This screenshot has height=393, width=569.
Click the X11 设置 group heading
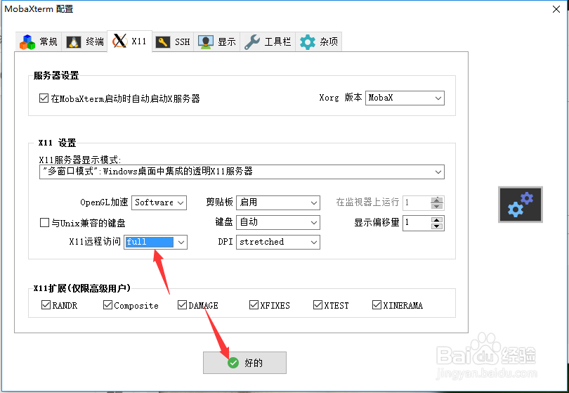pyautogui.click(x=57, y=143)
